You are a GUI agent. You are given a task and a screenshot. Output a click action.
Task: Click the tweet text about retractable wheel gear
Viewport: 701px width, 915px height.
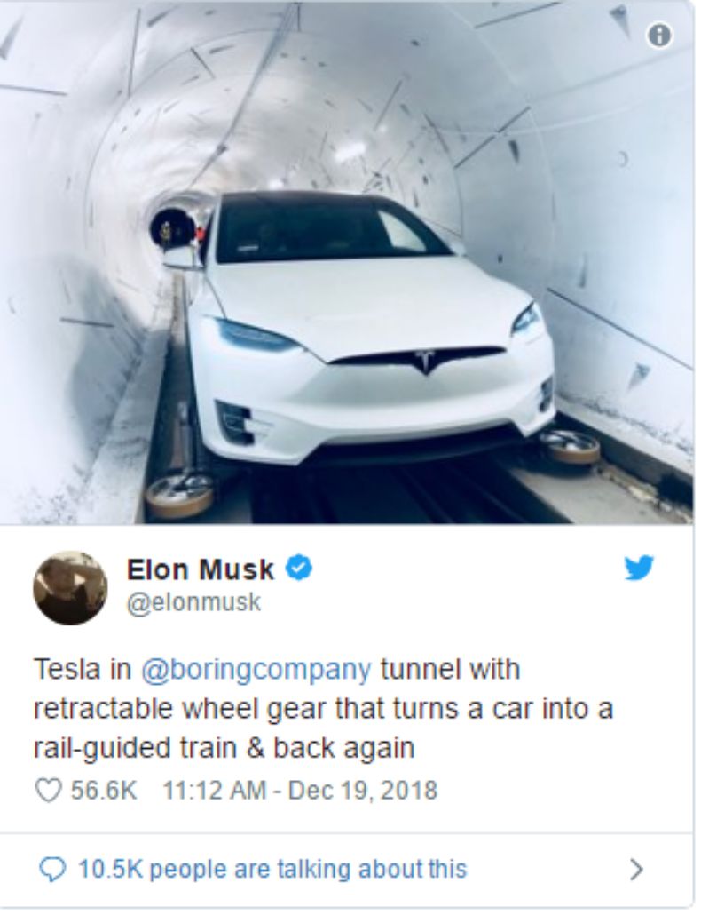click(x=323, y=708)
